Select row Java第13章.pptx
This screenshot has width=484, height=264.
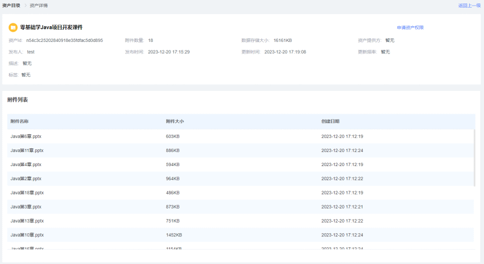coord(240,221)
